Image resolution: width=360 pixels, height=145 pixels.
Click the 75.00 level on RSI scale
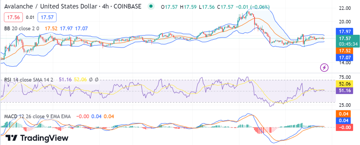[344, 77]
